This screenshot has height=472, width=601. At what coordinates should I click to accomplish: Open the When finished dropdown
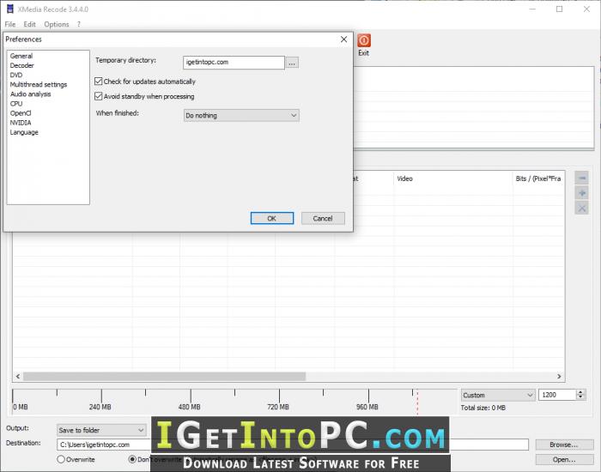click(241, 115)
